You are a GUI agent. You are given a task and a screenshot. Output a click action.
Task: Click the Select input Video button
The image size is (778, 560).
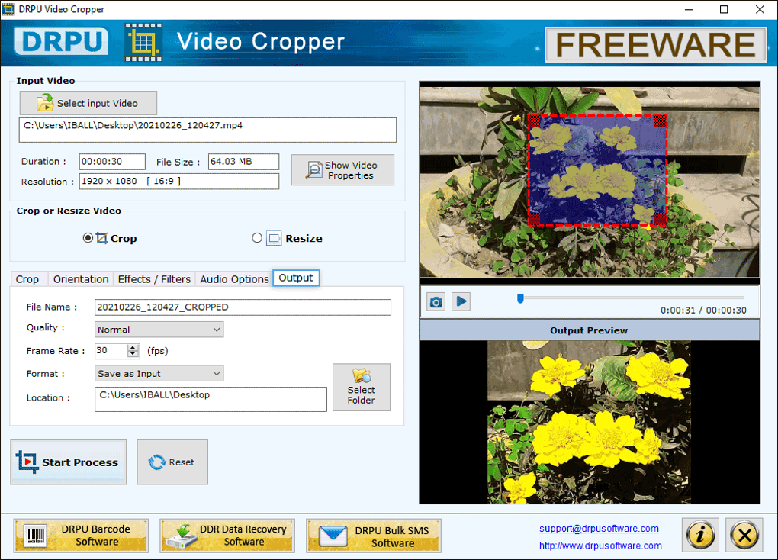[88, 103]
